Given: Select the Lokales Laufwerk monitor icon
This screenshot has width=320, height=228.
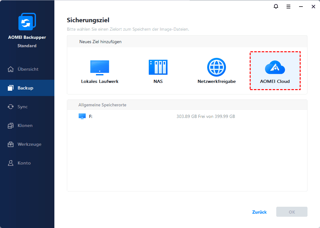Looking at the screenshot, I should tap(100, 68).
